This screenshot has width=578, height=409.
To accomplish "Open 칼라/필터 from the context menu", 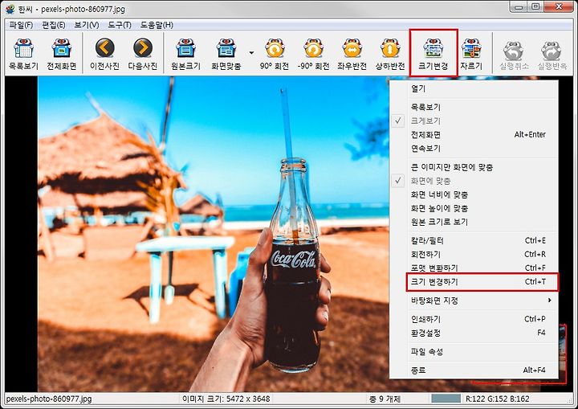I will [474, 241].
